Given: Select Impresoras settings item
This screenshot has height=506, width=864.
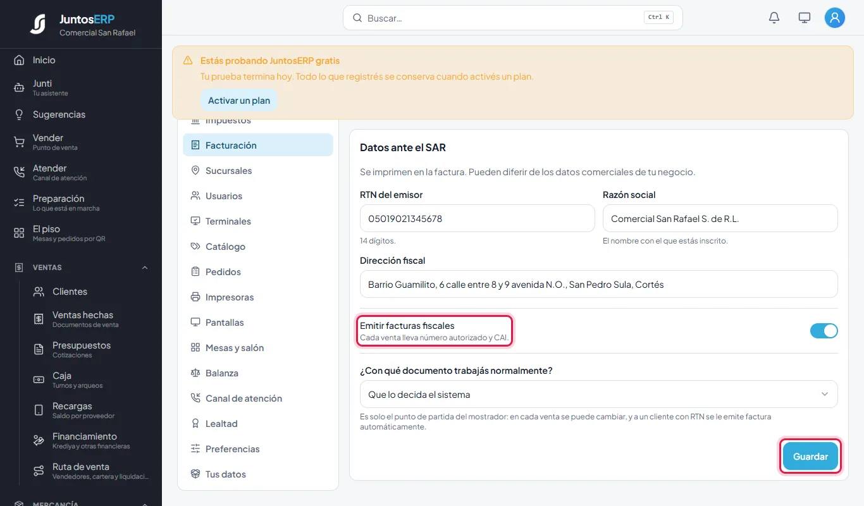Looking at the screenshot, I should tap(258, 297).
